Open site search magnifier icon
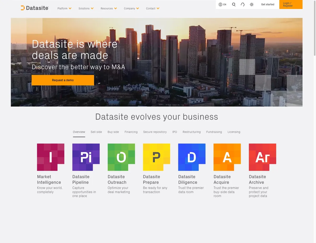Image resolution: width=316 pixels, height=243 pixels. [234, 4]
